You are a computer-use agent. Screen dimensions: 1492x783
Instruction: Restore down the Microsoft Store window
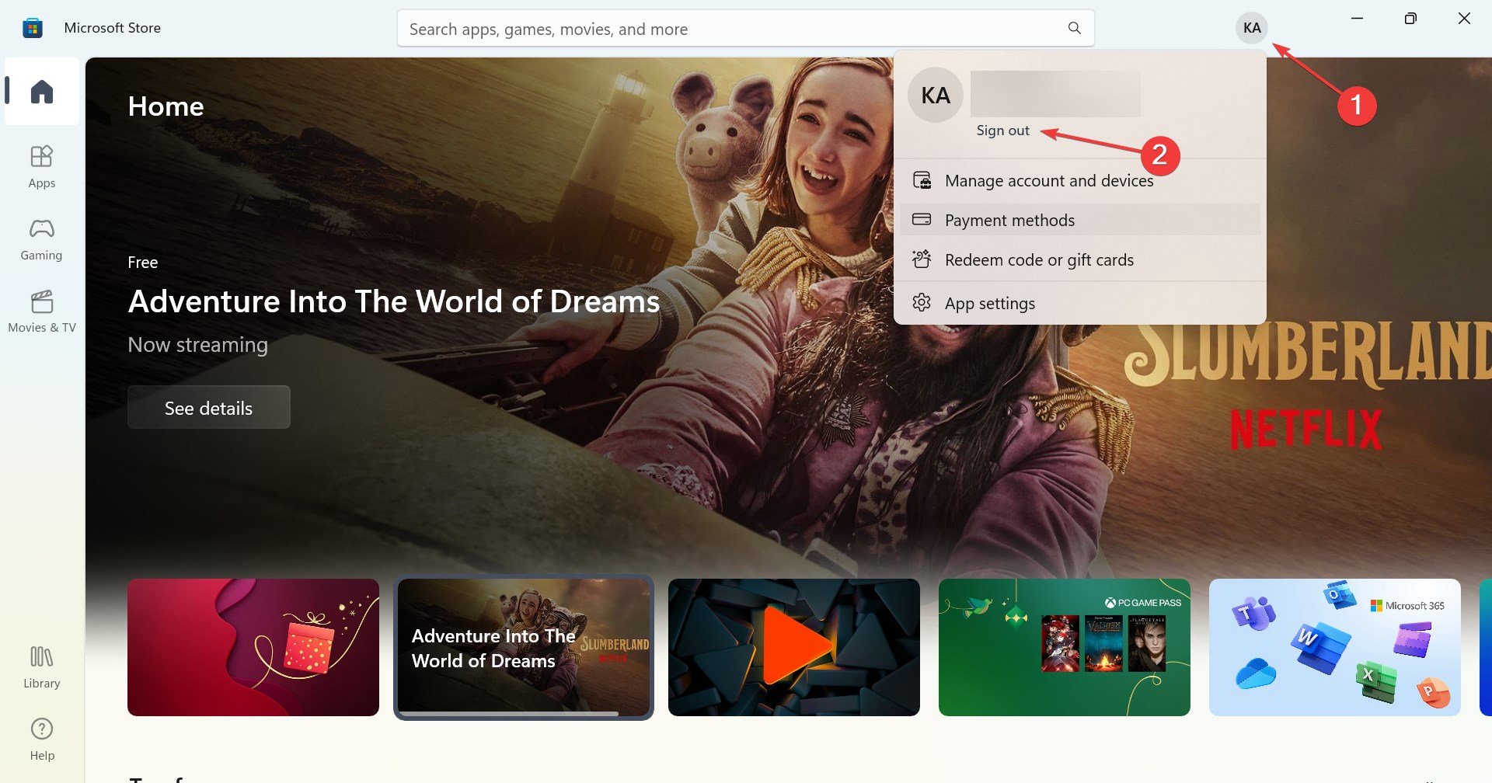point(1410,18)
